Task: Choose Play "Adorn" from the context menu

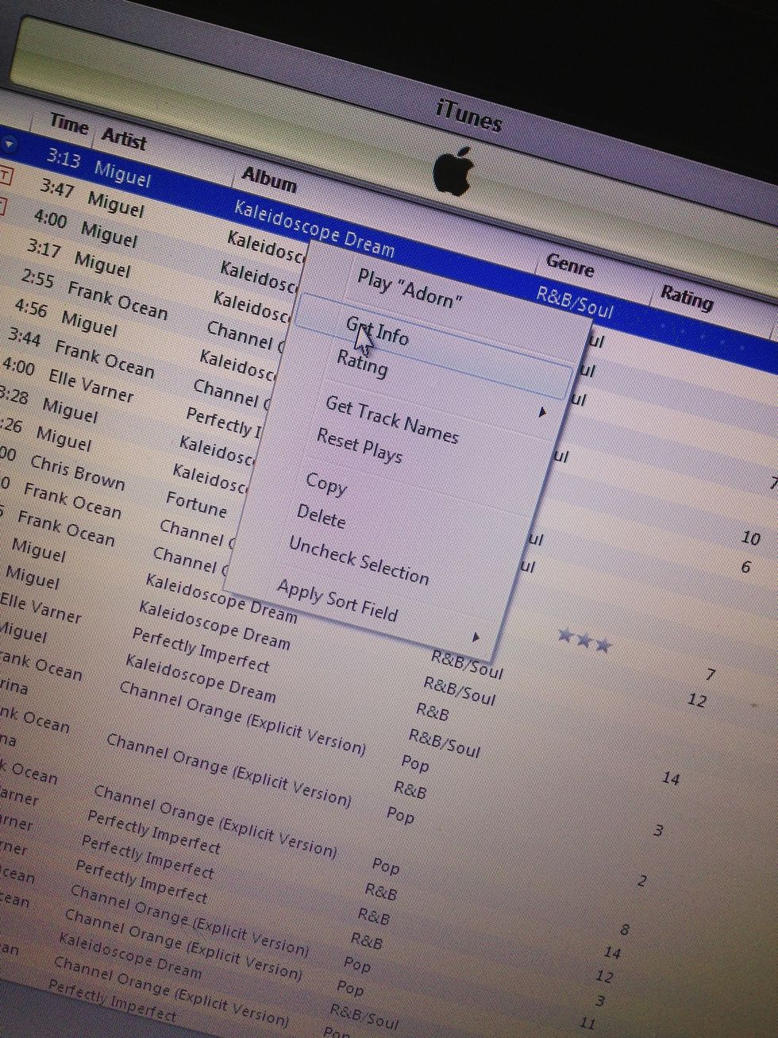Action: point(409,289)
